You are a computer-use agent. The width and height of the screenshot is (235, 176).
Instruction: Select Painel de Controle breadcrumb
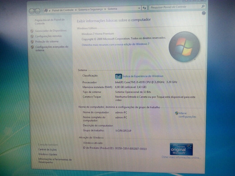[63, 10]
